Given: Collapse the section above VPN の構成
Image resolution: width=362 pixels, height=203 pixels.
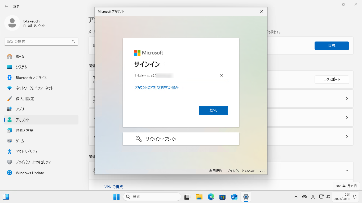Looking at the screenshot, I should click(x=347, y=170).
